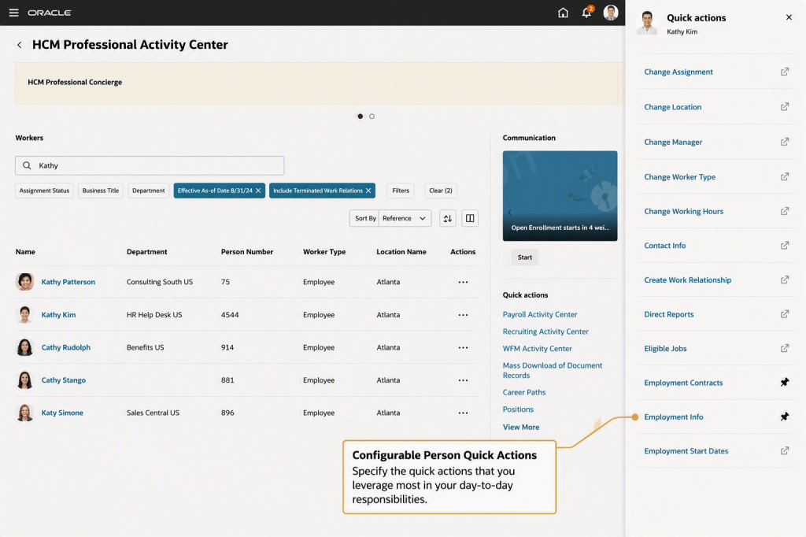Open the hamburger navigation menu
This screenshot has height=537, width=806.
14,13
